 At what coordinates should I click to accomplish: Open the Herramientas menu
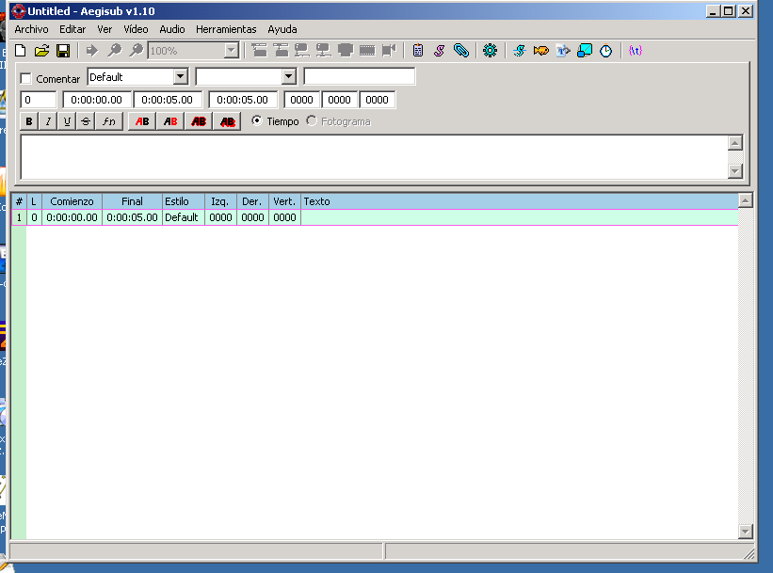click(226, 29)
